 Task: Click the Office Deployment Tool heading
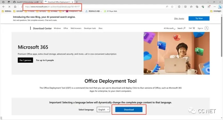pyautogui.click(x=111, y=81)
